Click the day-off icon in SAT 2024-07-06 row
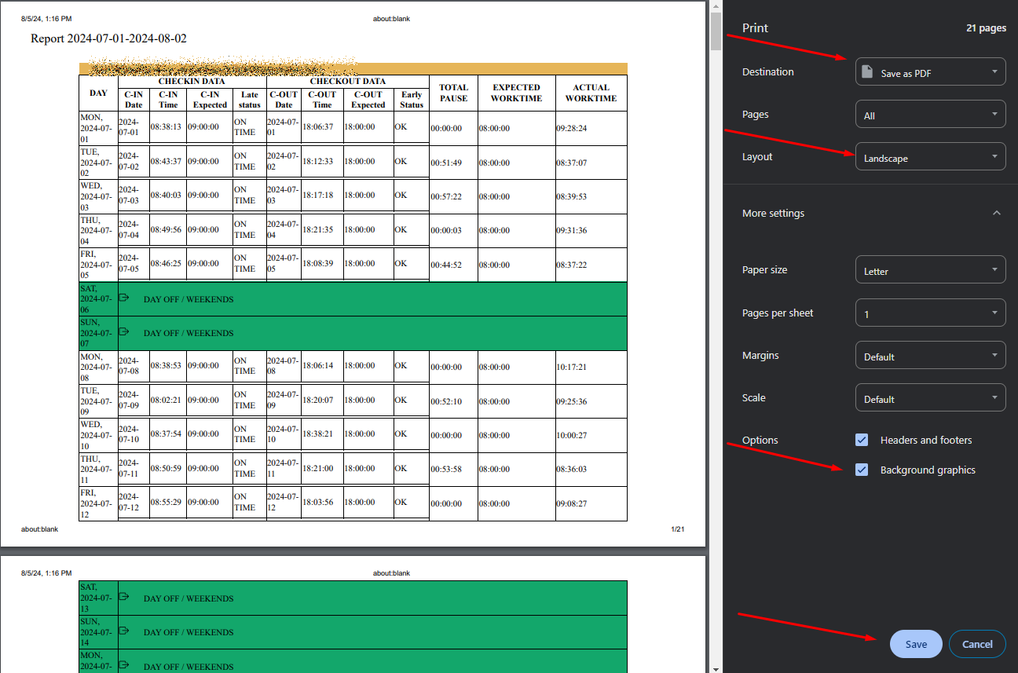The width and height of the screenshot is (1018, 673). [x=124, y=298]
